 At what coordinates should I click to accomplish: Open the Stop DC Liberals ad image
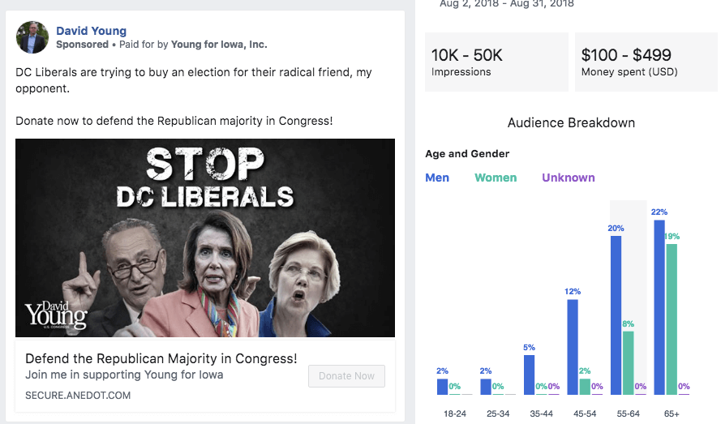point(205,238)
